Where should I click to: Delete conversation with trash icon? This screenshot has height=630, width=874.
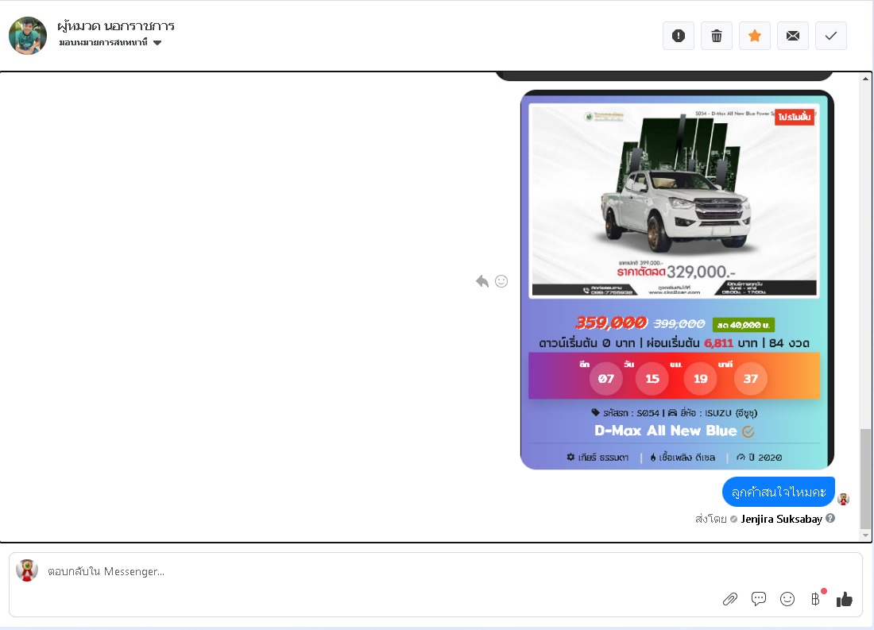click(x=716, y=37)
